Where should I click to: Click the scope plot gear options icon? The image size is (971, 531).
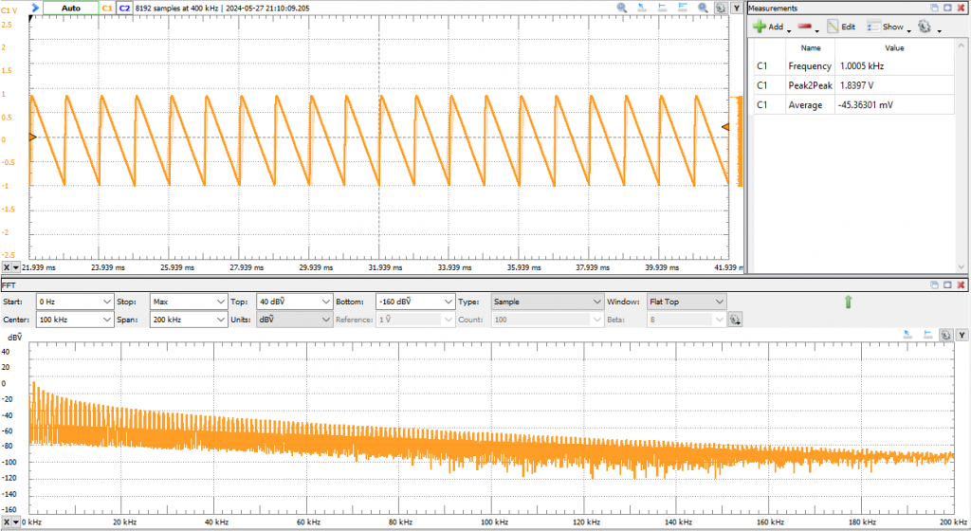click(x=720, y=8)
